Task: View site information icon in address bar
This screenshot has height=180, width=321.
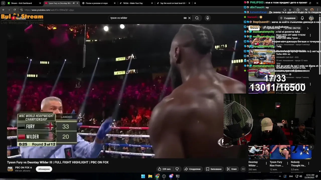Action: [x=21, y=10]
